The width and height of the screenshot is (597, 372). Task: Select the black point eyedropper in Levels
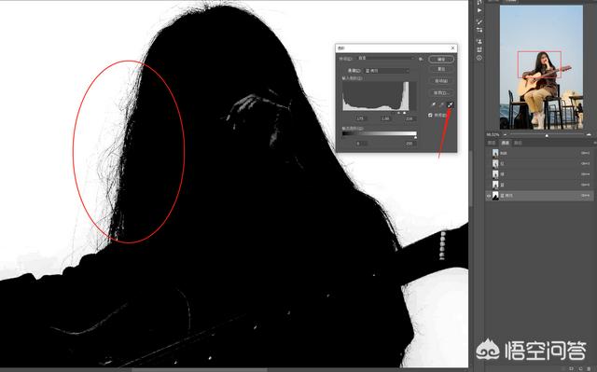pyautogui.click(x=433, y=104)
